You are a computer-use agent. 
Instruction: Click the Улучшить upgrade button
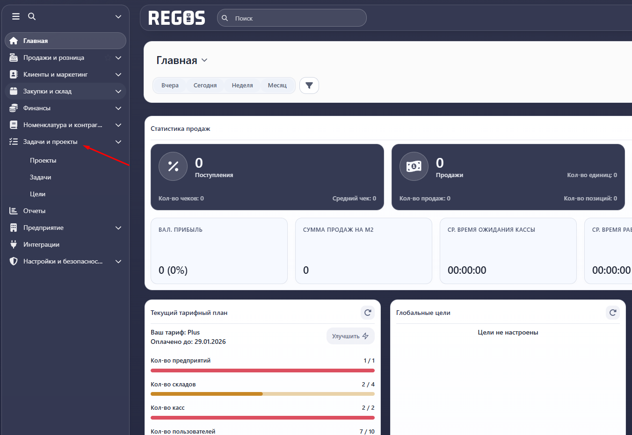pyautogui.click(x=350, y=336)
